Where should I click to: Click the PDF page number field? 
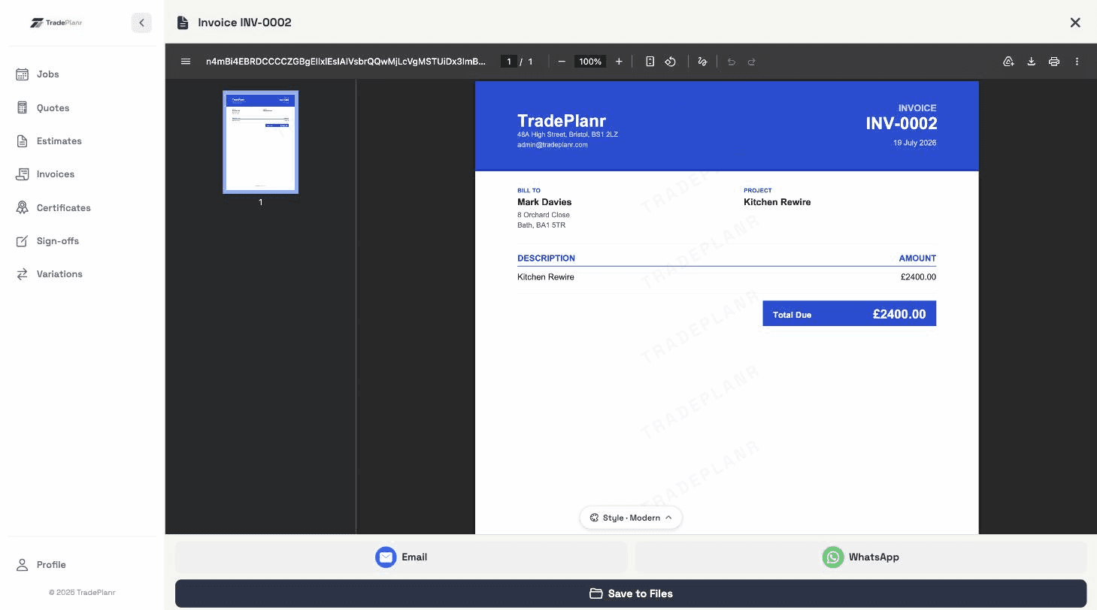(x=509, y=62)
